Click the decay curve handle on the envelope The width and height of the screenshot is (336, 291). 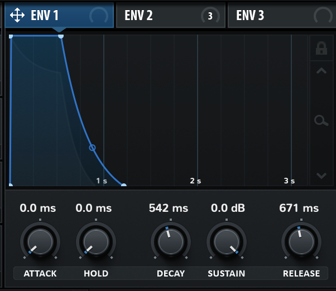(x=93, y=148)
